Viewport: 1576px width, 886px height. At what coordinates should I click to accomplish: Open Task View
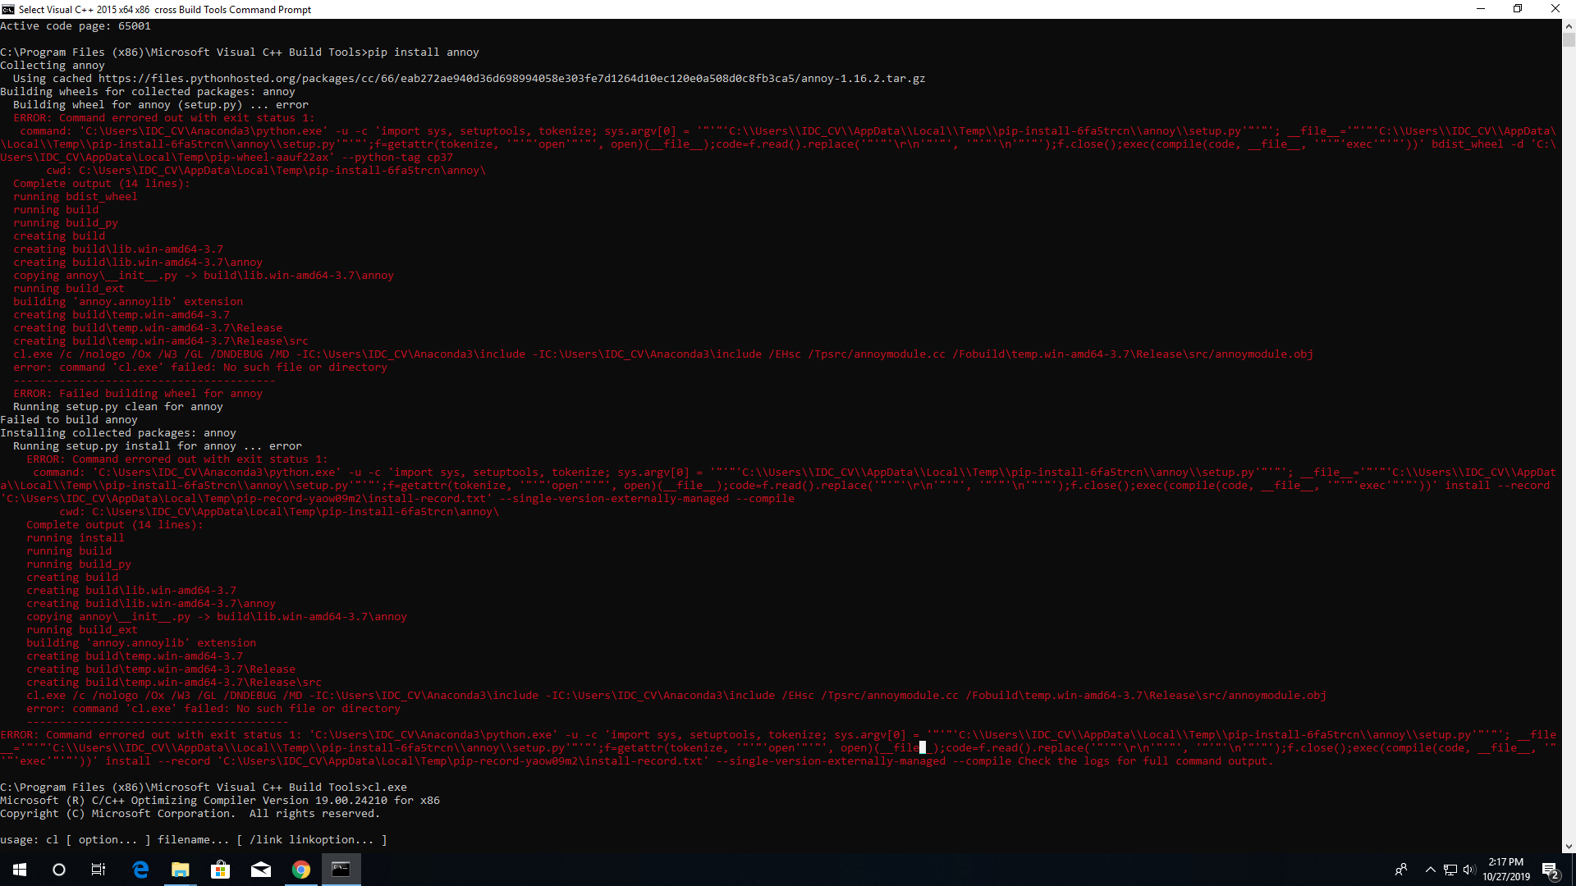click(x=98, y=869)
